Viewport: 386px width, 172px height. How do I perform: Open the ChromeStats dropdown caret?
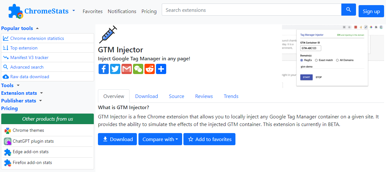click(x=74, y=11)
